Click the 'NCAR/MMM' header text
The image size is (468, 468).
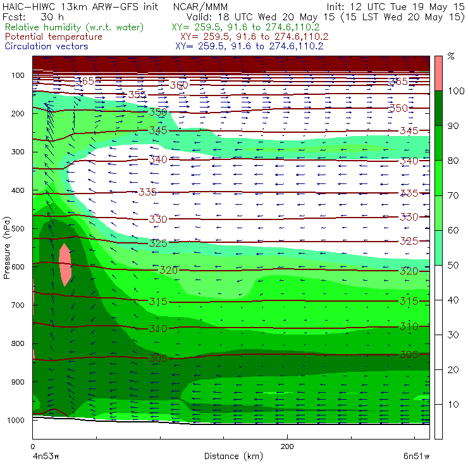point(200,7)
